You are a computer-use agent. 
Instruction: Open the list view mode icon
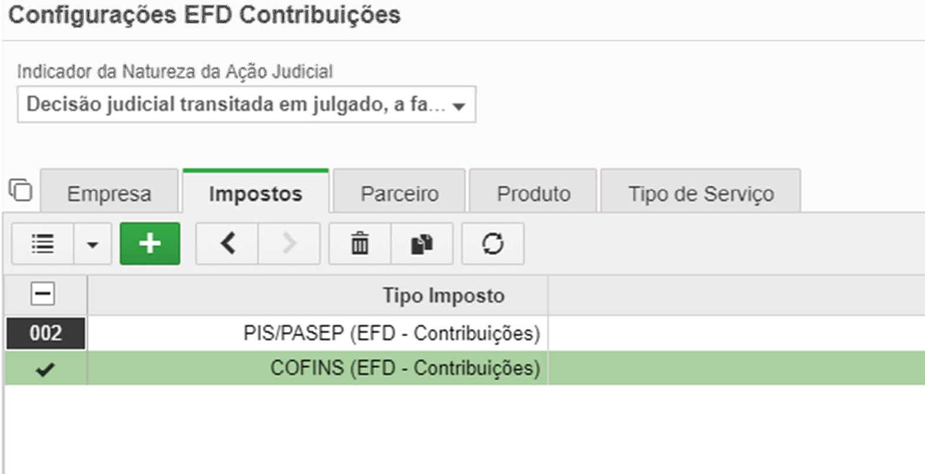click(42, 243)
